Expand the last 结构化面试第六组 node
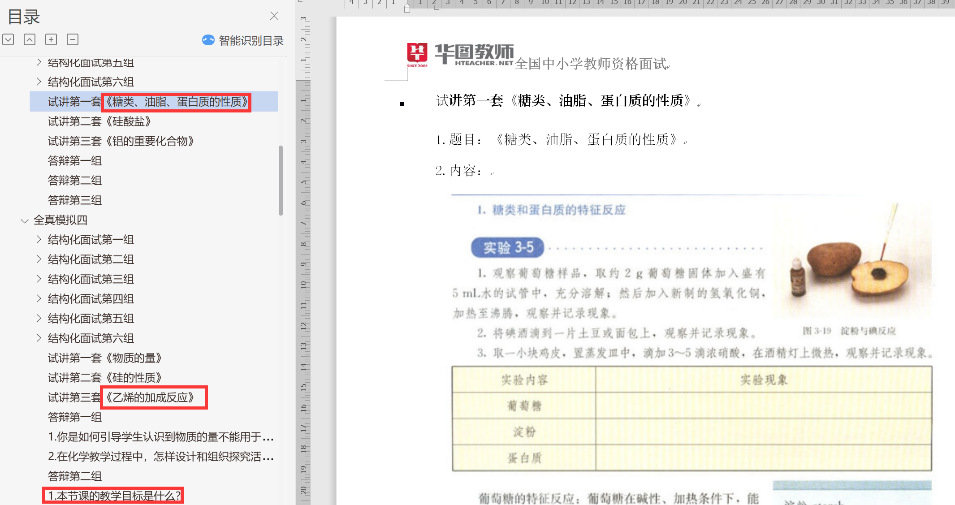Image resolution: width=955 pixels, height=505 pixels. [39, 338]
